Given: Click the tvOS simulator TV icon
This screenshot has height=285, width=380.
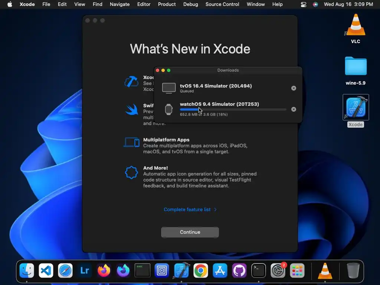Looking at the screenshot, I should (169, 88).
